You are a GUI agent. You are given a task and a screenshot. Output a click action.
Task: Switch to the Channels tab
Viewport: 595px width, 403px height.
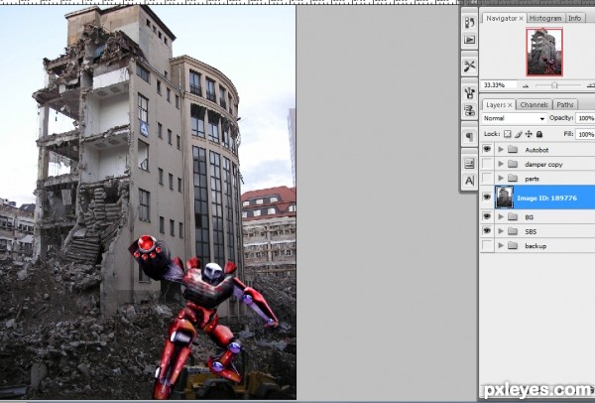pyautogui.click(x=534, y=105)
